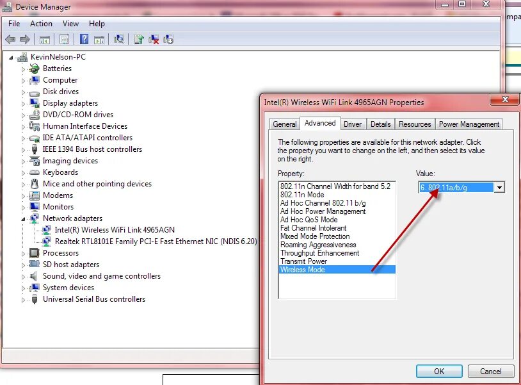This screenshot has height=385, width=521.
Task: Click the Intel Wireless WiFi Link adapter icon
Action: click(46, 230)
